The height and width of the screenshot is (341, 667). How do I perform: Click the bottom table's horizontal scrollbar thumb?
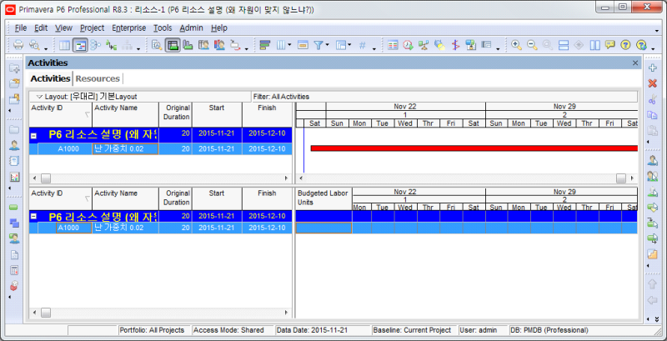coord(46,313)
